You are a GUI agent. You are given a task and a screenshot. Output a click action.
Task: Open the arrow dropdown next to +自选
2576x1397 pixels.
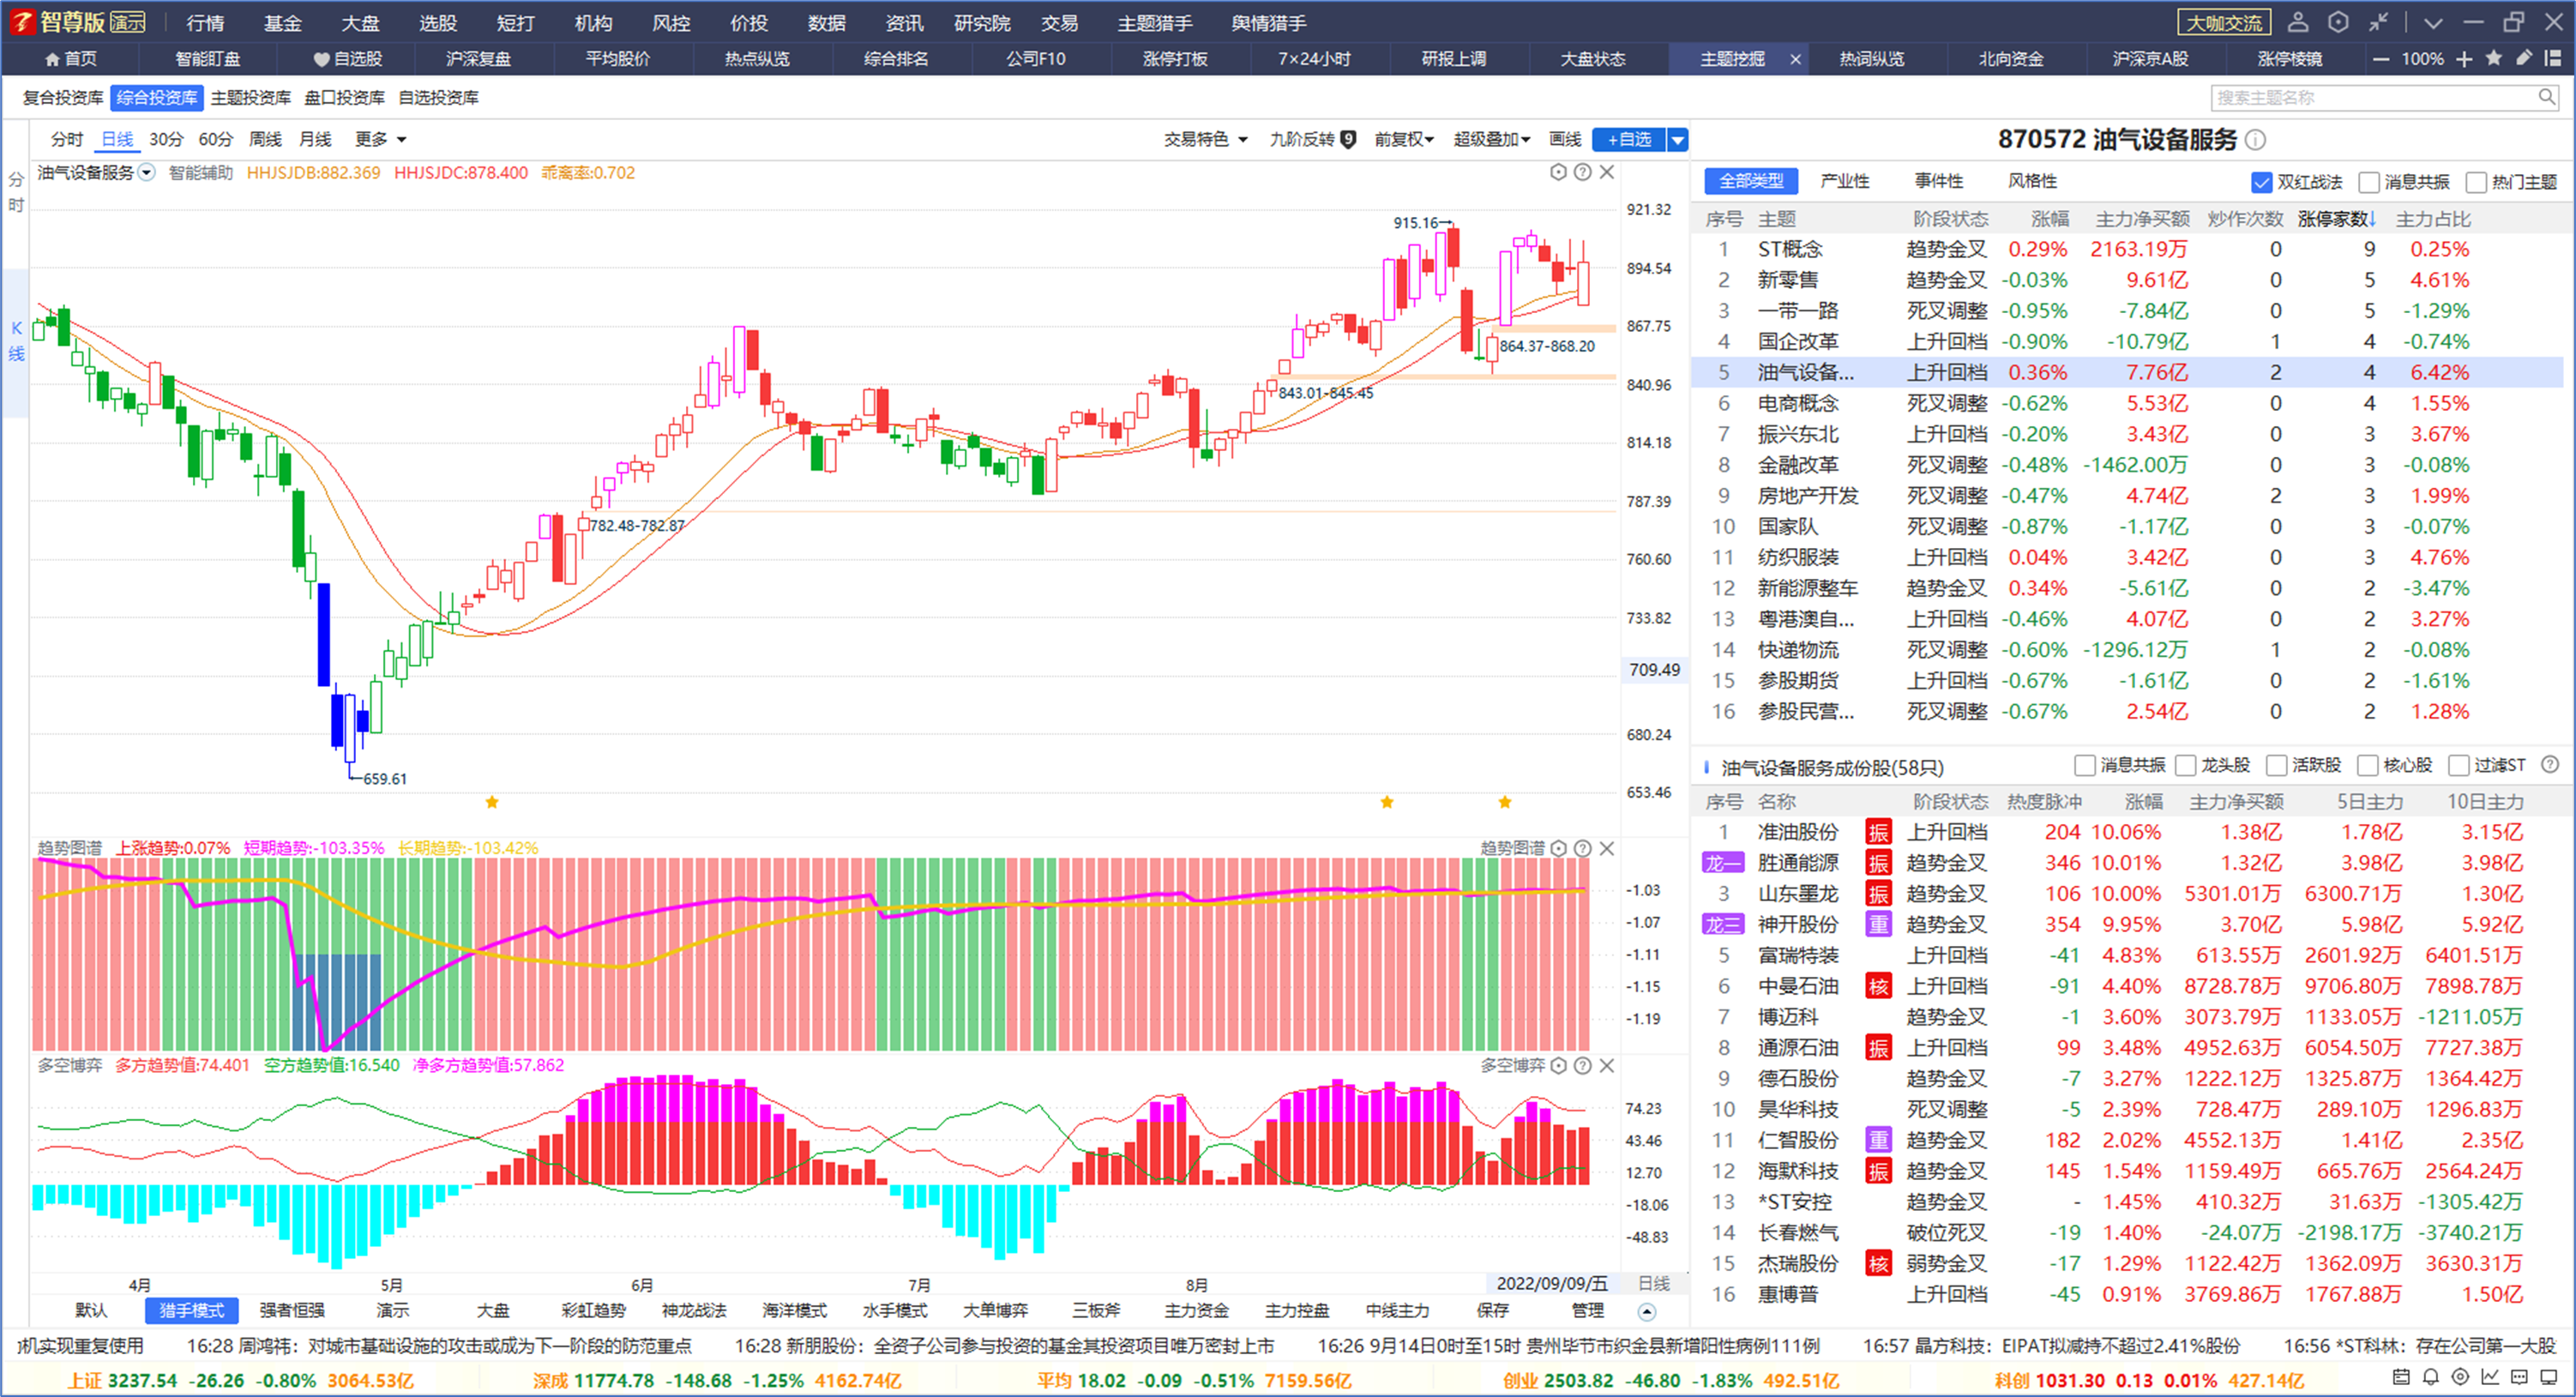tap(1678, 140)
